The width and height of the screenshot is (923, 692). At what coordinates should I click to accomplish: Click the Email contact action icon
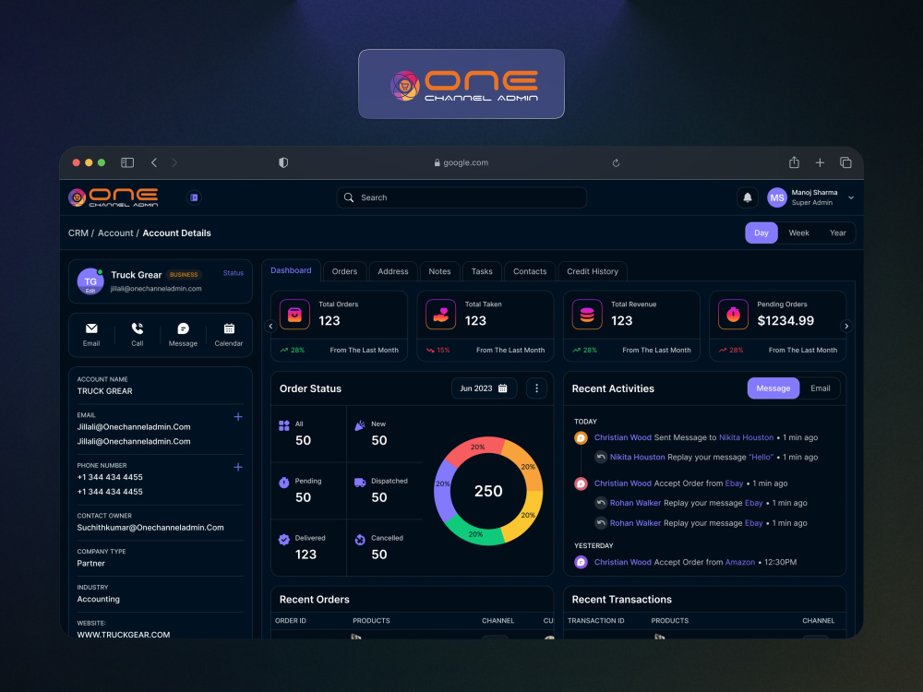pos(91,328)
